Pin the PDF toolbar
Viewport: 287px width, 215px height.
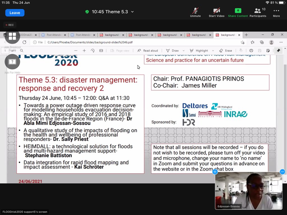(278, 50)
